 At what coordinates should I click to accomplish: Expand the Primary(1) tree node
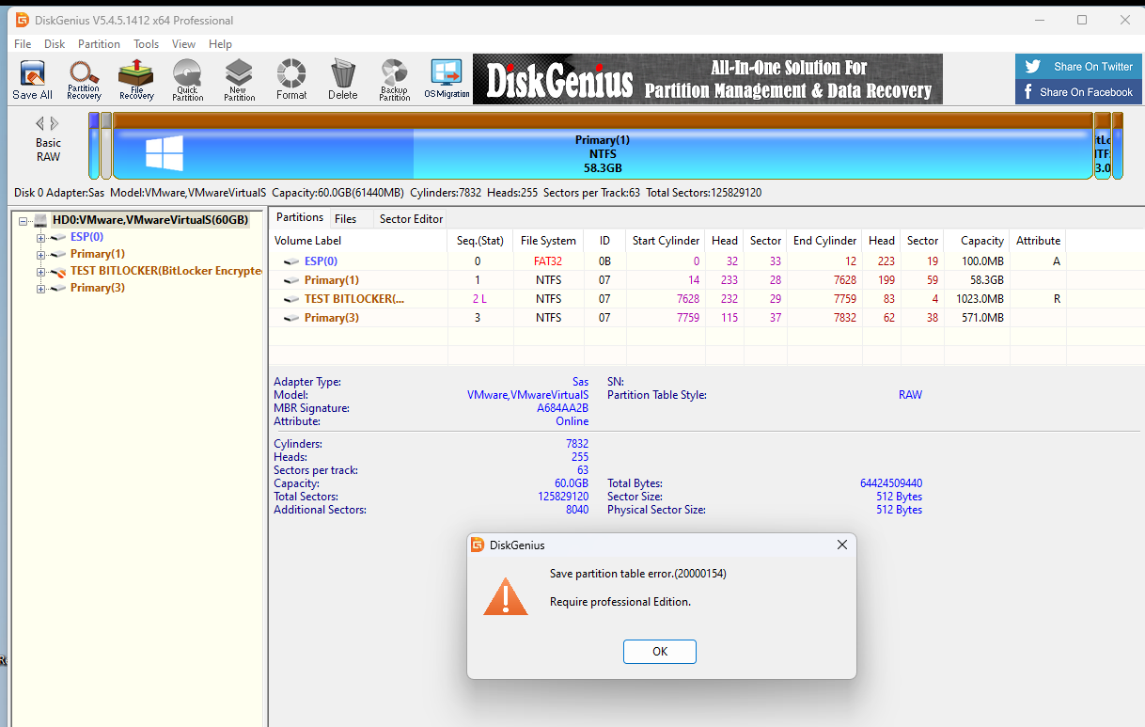click(x=40, y=254)
